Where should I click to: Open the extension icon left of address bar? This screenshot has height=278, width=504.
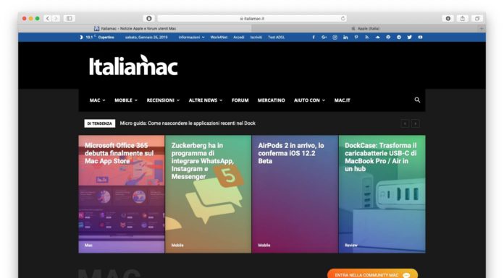tap(149, 18)
